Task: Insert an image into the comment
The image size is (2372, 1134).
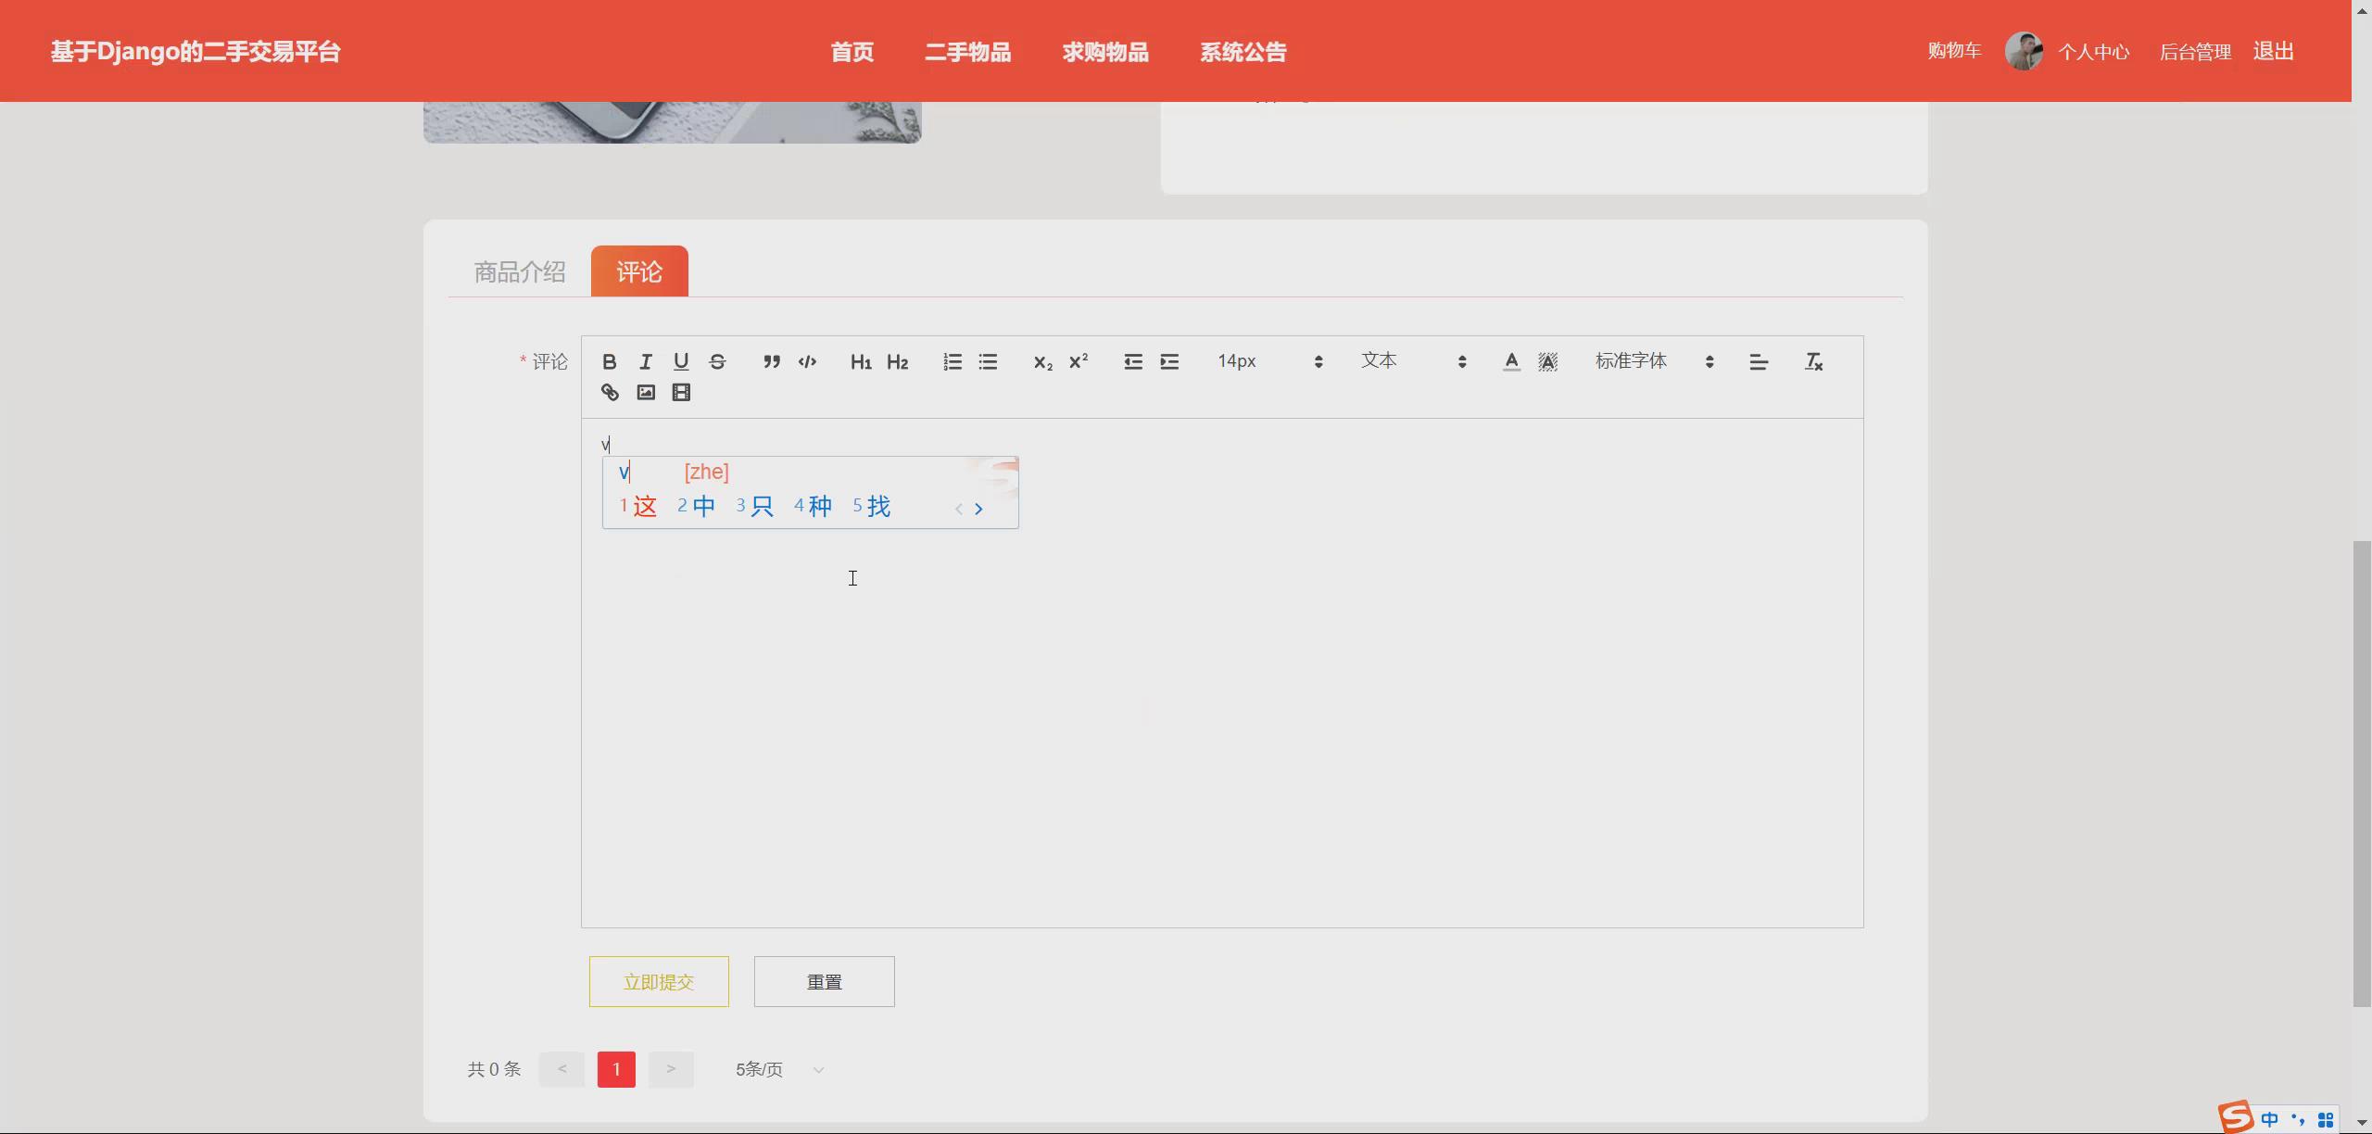Action: point(645,393)
